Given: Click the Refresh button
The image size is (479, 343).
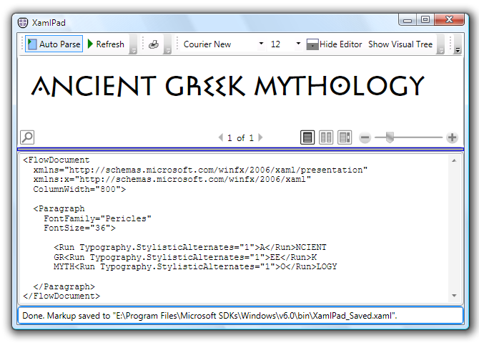Looking at the screenshot, I should click(x=106, y=44).
